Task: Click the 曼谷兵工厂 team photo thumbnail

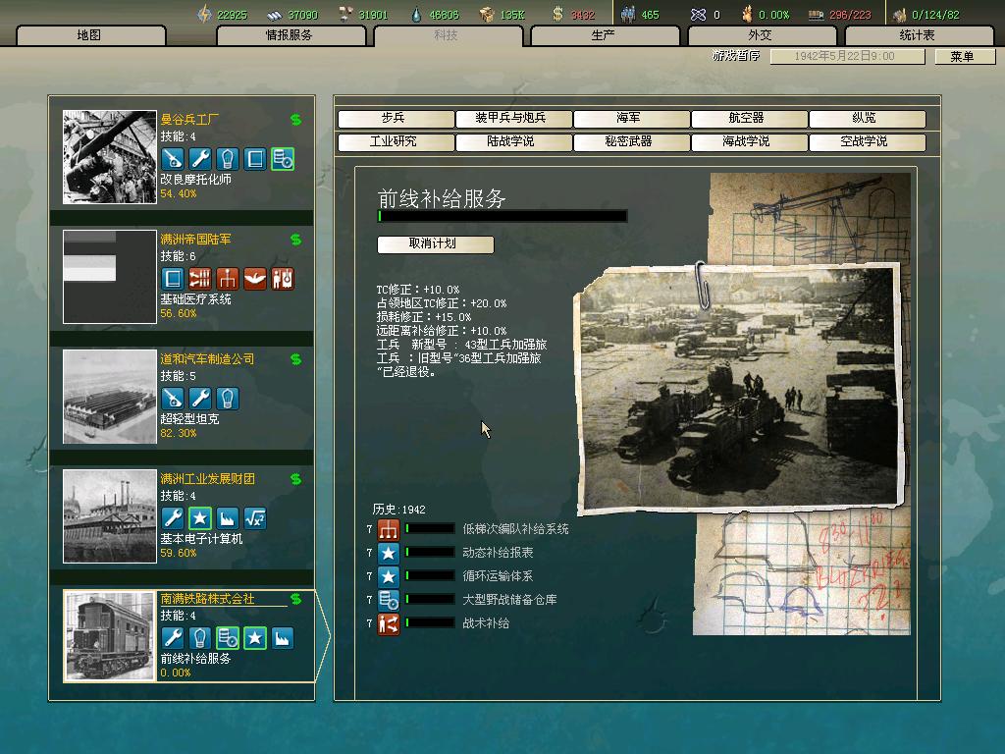Action: pos(110,157)
